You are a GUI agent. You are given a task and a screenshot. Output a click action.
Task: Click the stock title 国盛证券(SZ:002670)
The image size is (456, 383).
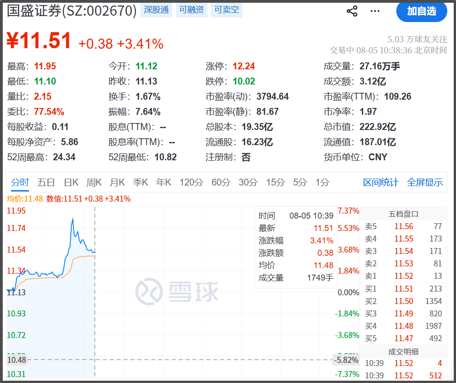click(x=72, y=11)
